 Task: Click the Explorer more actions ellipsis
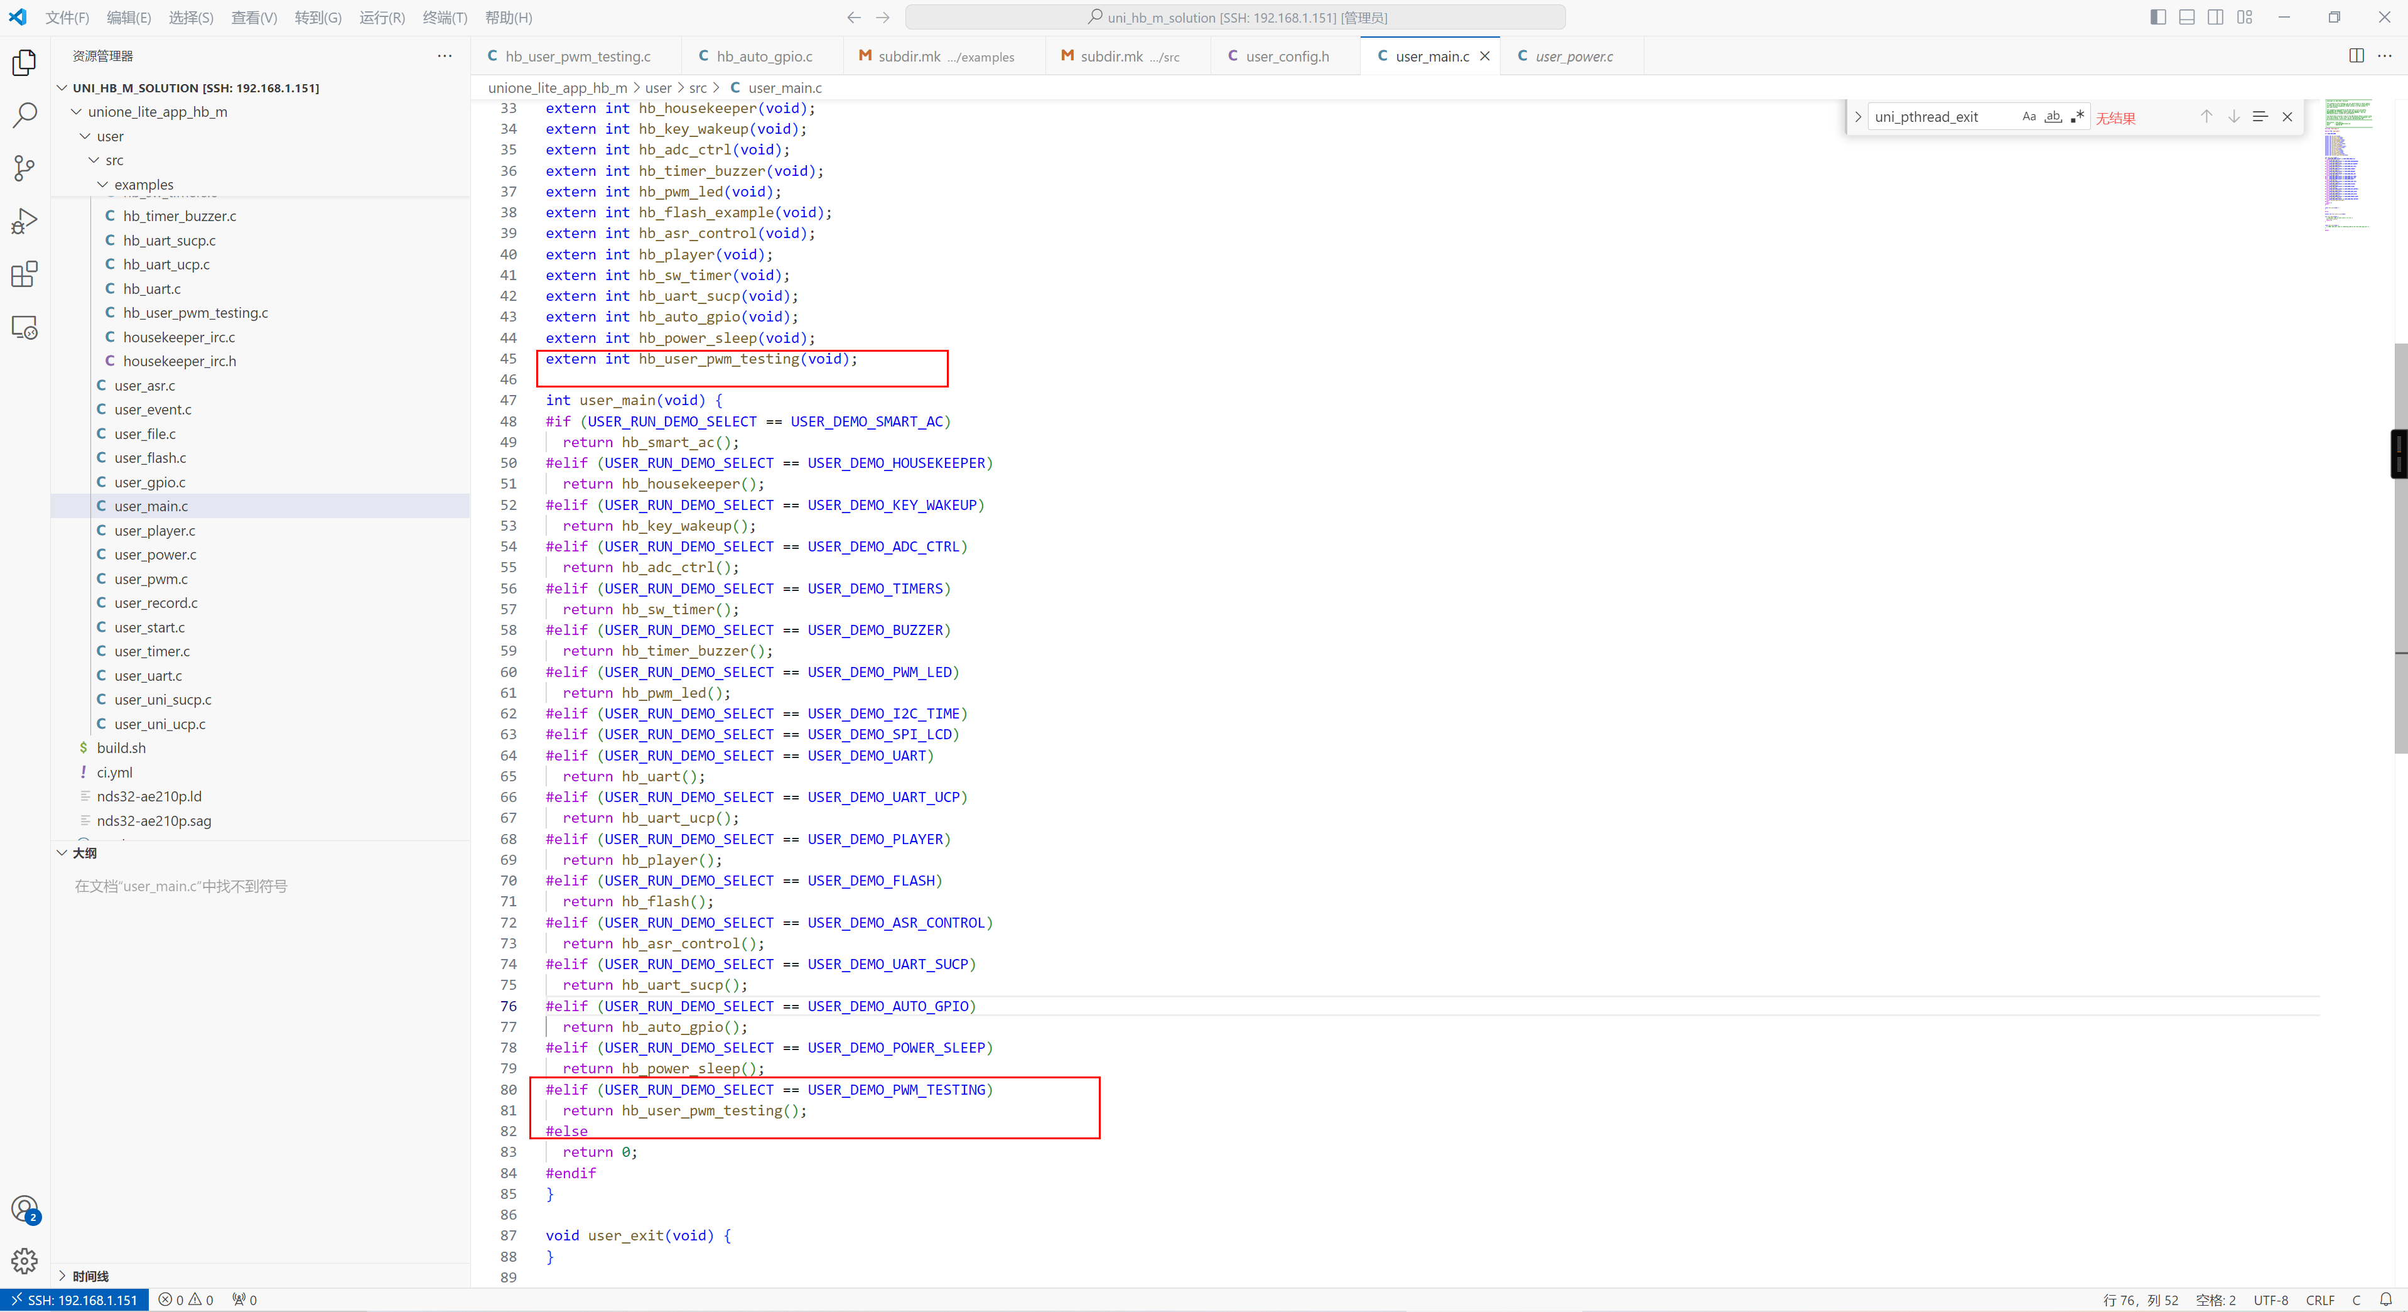[444, 56]
